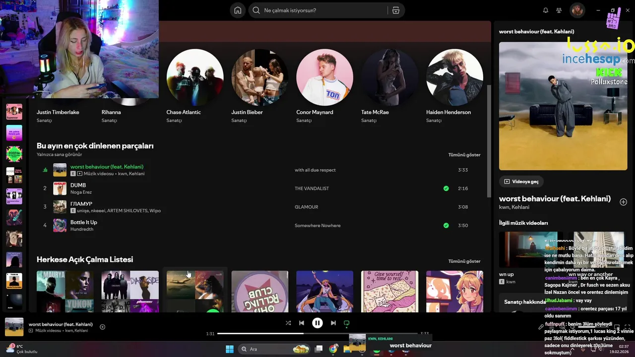The width and height of the screenshot is (635, 357).
Task: Open Justin Bieber artist picture
Action: (x=260, y=77)
